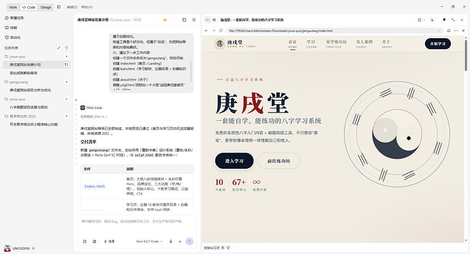The width and height of the screenshot is (470, 254).
Task: Open the index.html link in the file table
Action: [x=95, y=187]
